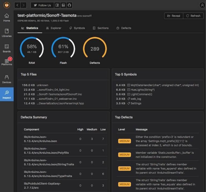Image resolution: width=206 pixels, height=192 pixels.
Task: Click the StaticJsonBuffer not initialized message
Action: pos(165,155)
